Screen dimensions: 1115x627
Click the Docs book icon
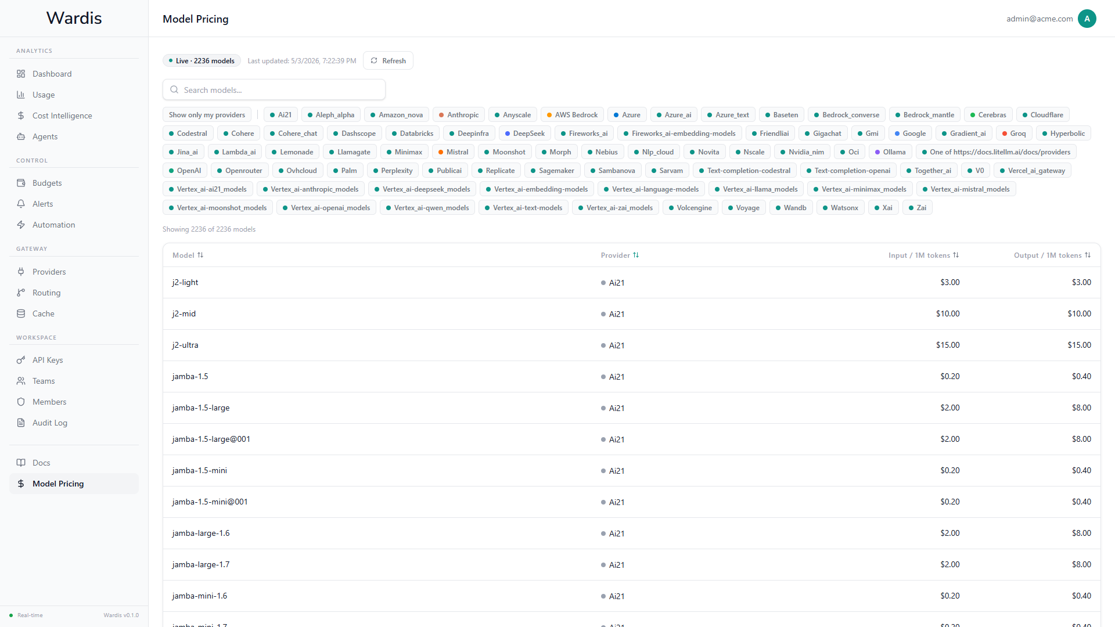pyautogui.click(x=21, y=463)
